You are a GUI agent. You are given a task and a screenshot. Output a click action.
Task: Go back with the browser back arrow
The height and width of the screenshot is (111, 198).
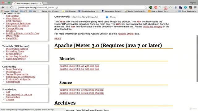click(3, 7)
